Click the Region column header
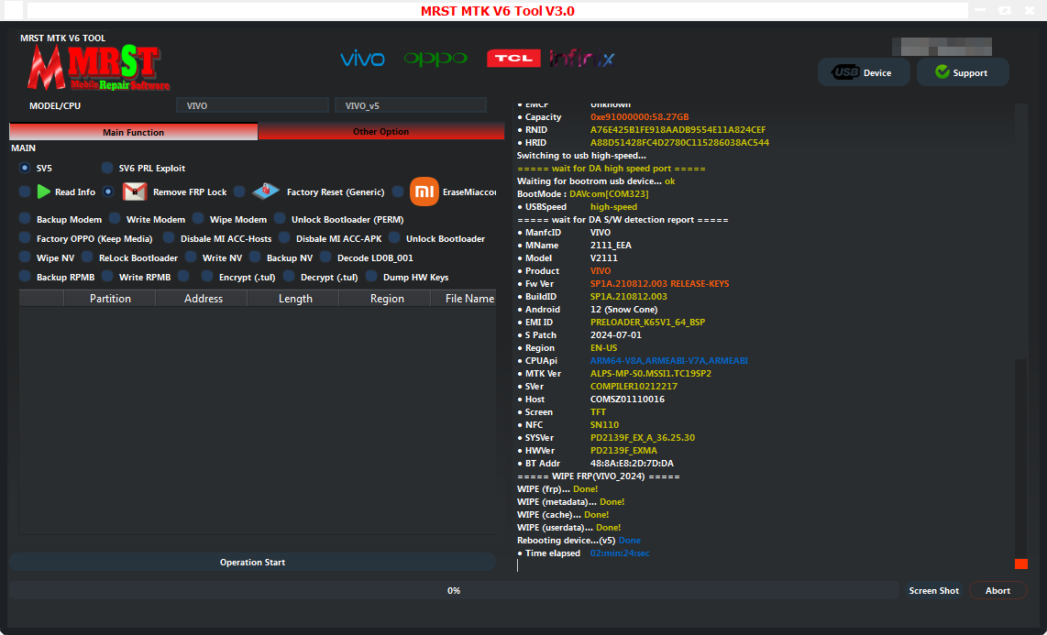 pos(387,298)
